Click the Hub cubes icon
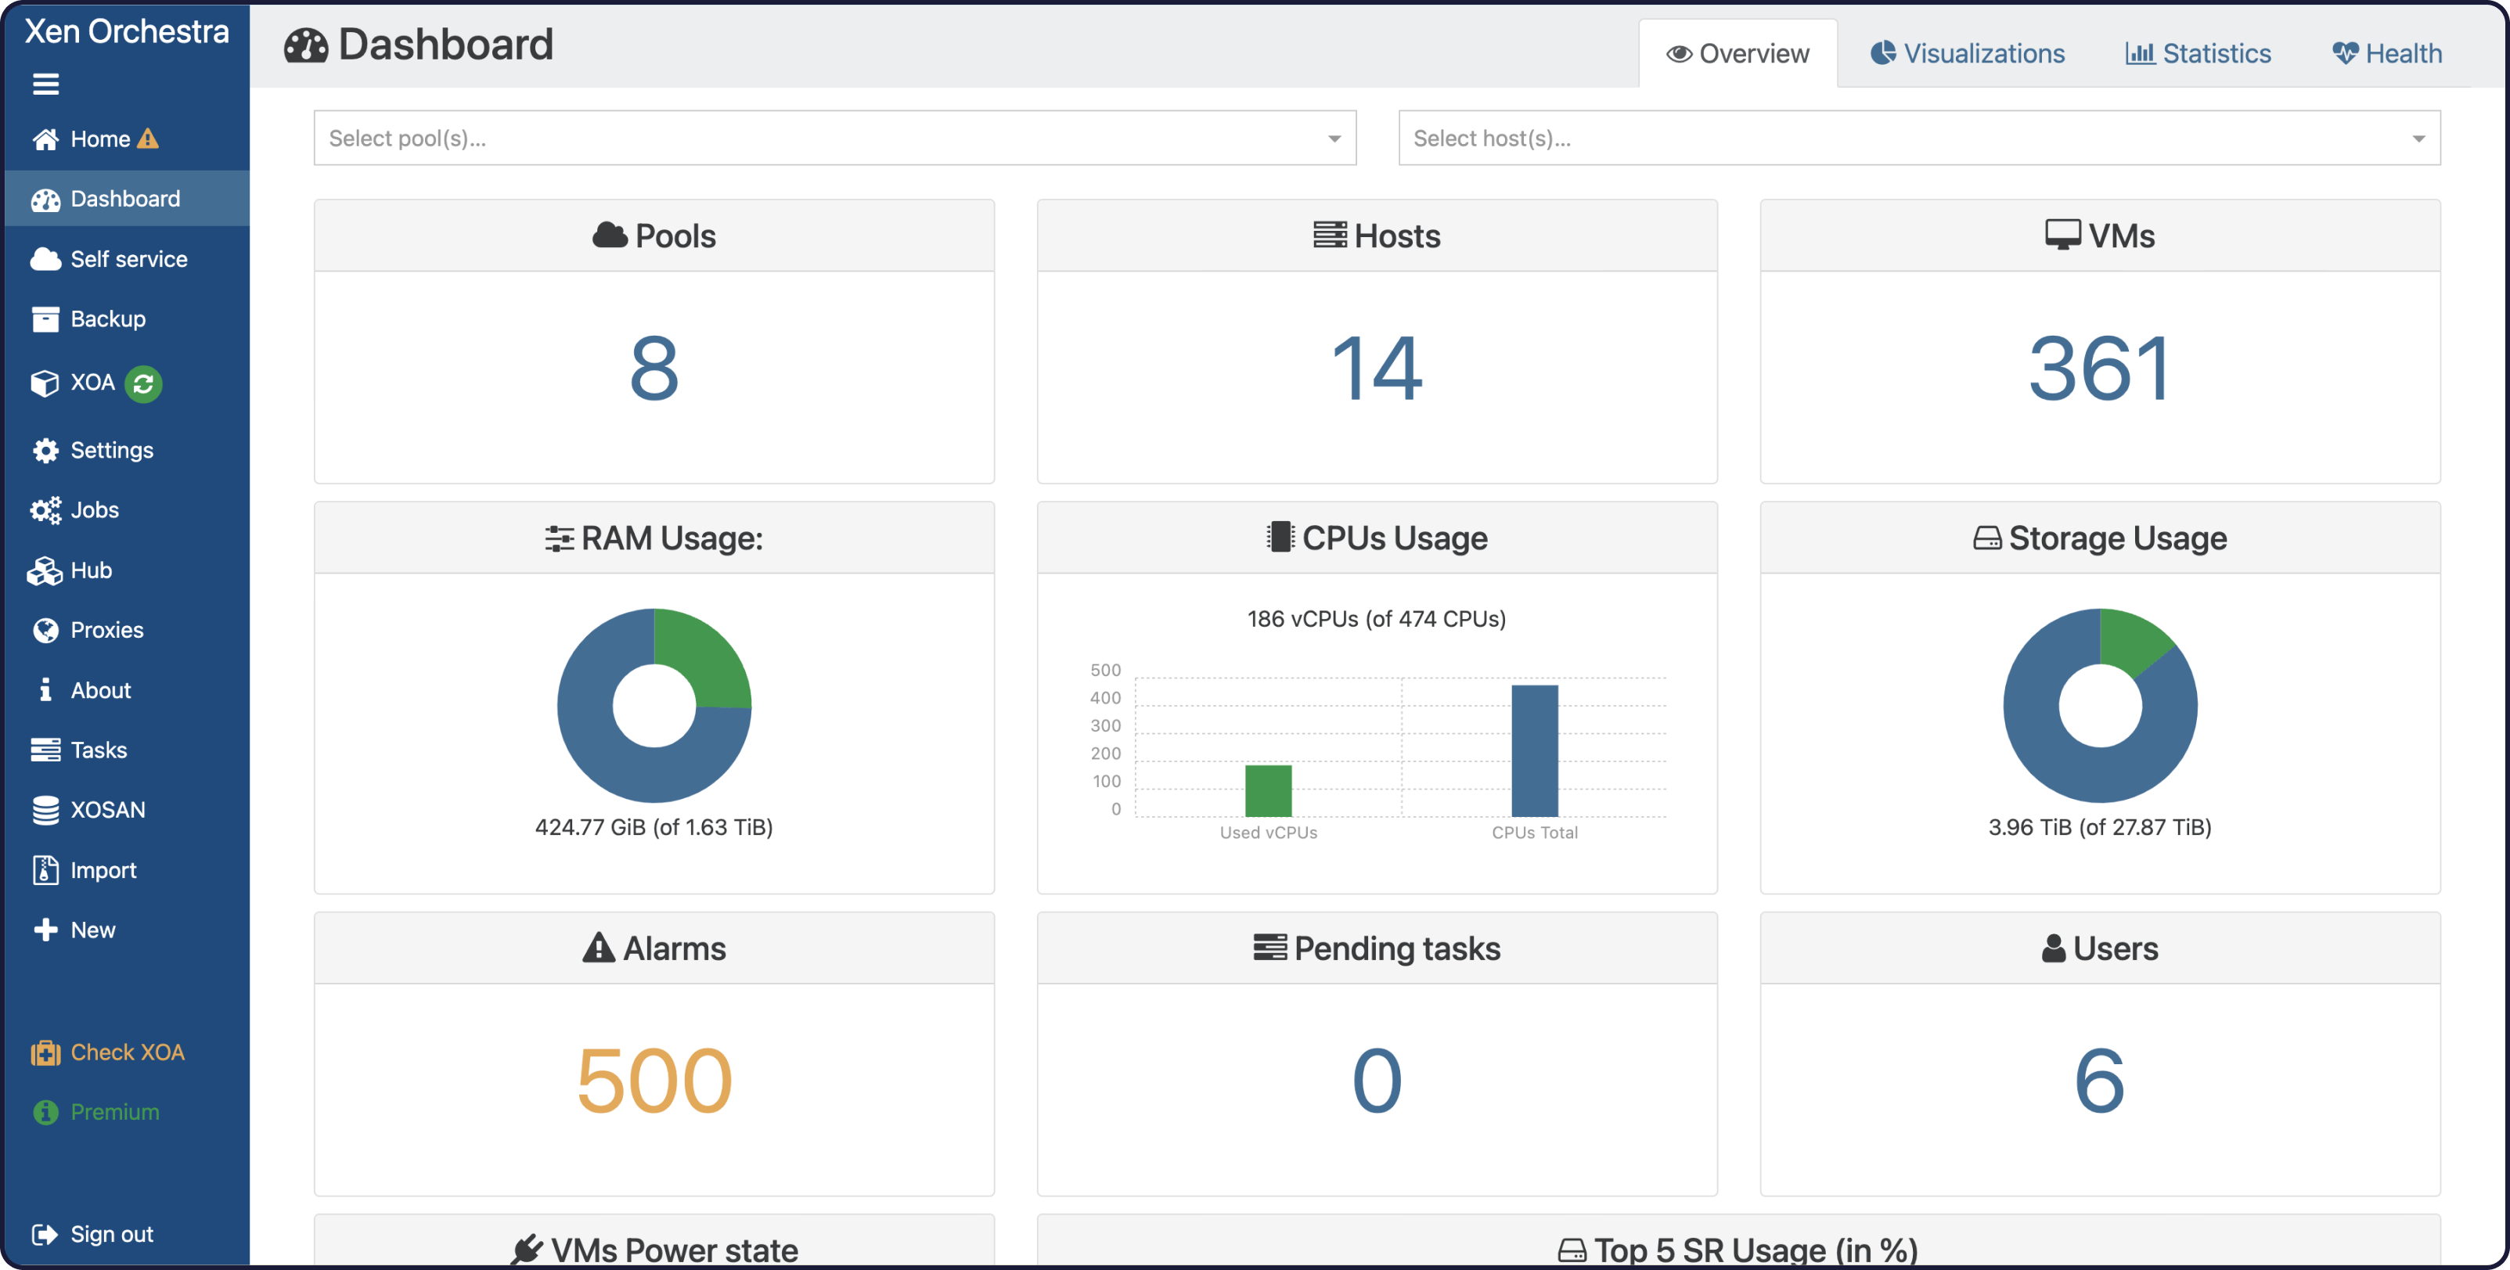2510x1270 pixels. 45,570
